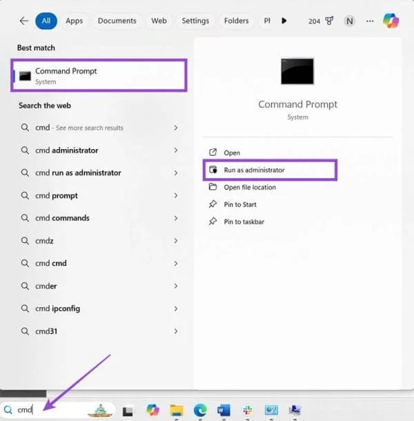
Task: Click the large Command Prompt preview icon
Action: (297, 71)
